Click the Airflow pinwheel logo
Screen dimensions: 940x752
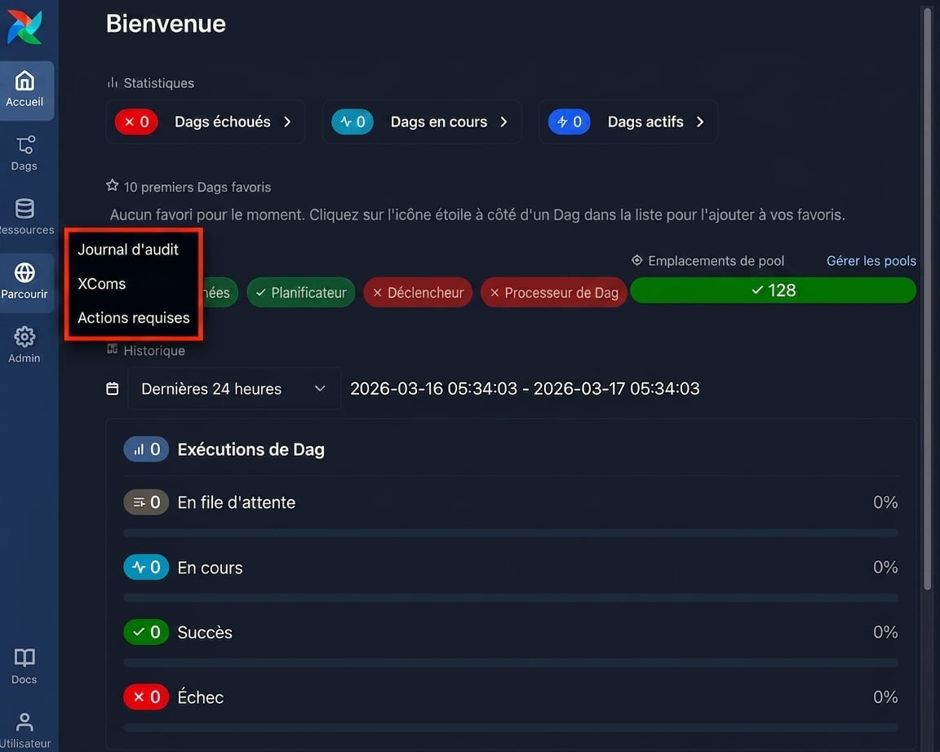(24, 27)
